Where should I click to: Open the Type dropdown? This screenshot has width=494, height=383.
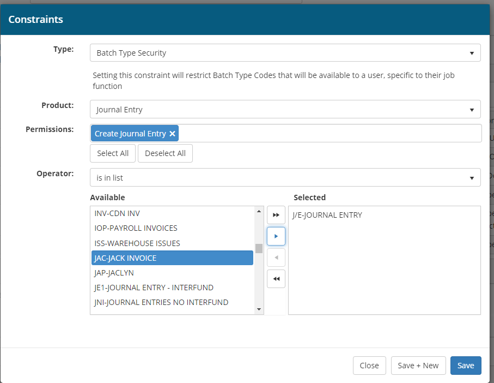tap(285, 53)
